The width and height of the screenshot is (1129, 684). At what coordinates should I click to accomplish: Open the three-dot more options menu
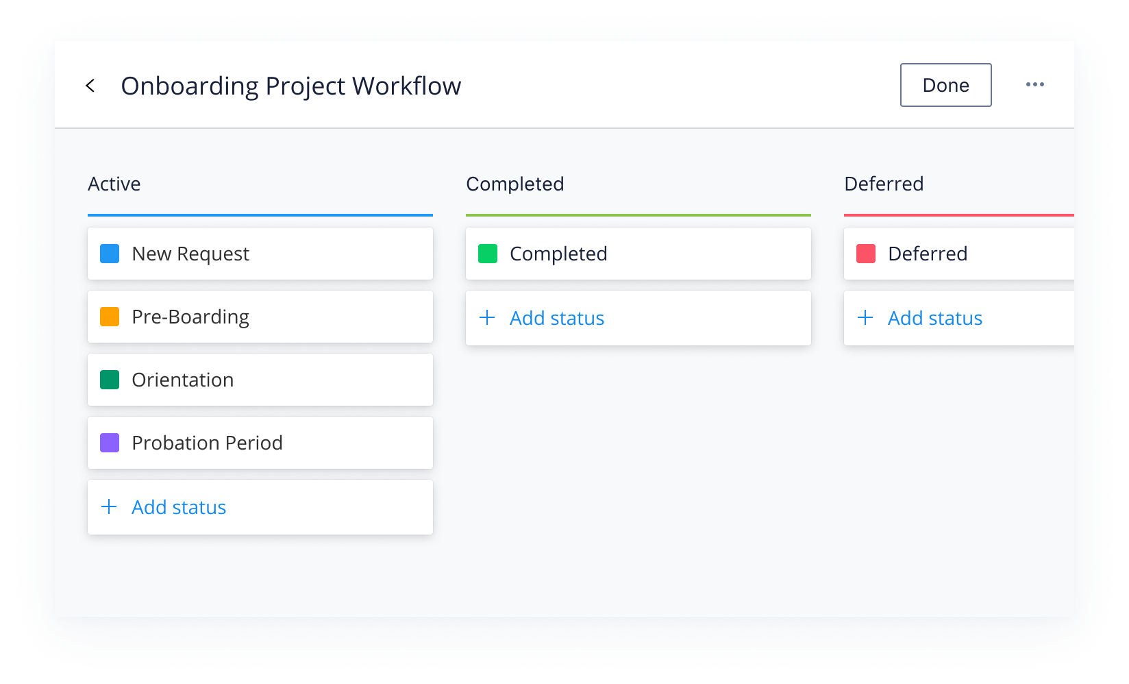point(1034,84)
